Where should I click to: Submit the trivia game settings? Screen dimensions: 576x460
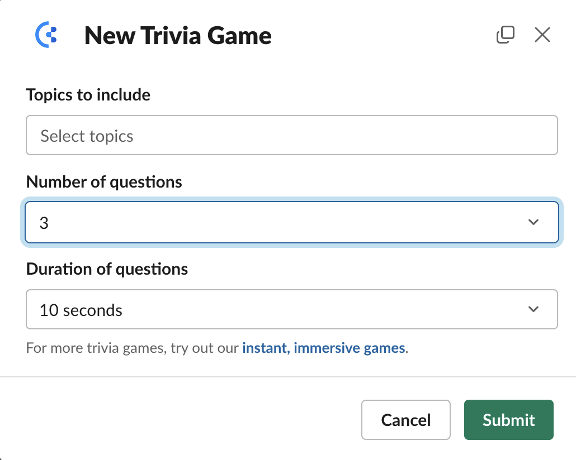coord(508,420)
